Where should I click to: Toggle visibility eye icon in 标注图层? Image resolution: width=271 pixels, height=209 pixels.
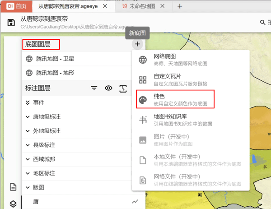tap(108, 88)
